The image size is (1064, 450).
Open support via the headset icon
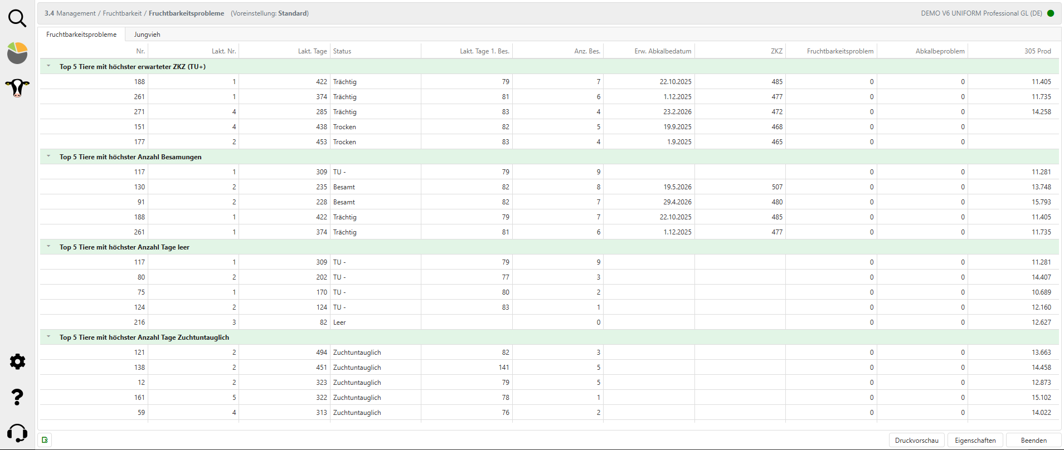[17, 433]
